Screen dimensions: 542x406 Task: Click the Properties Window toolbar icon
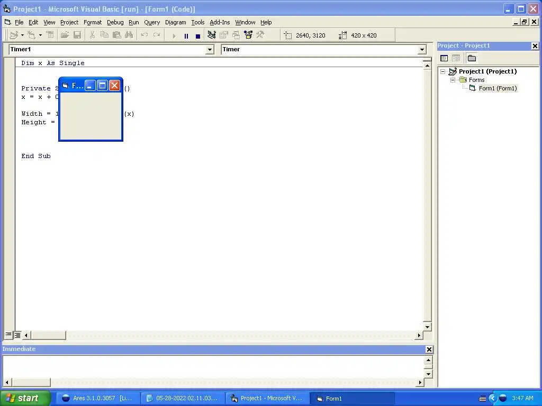pyautogui.click(x=224, y=35)
